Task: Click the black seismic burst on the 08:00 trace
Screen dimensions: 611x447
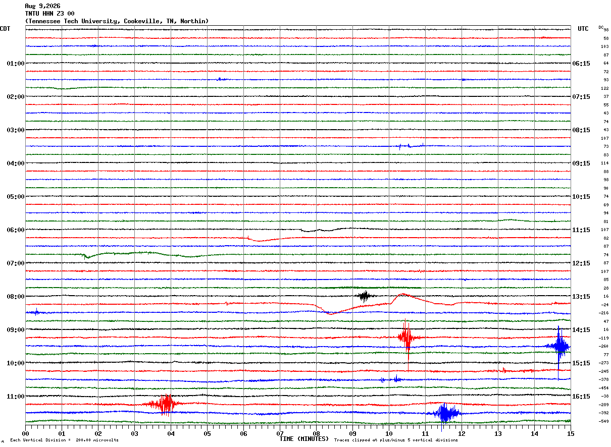Action: (x=364, y=296)
